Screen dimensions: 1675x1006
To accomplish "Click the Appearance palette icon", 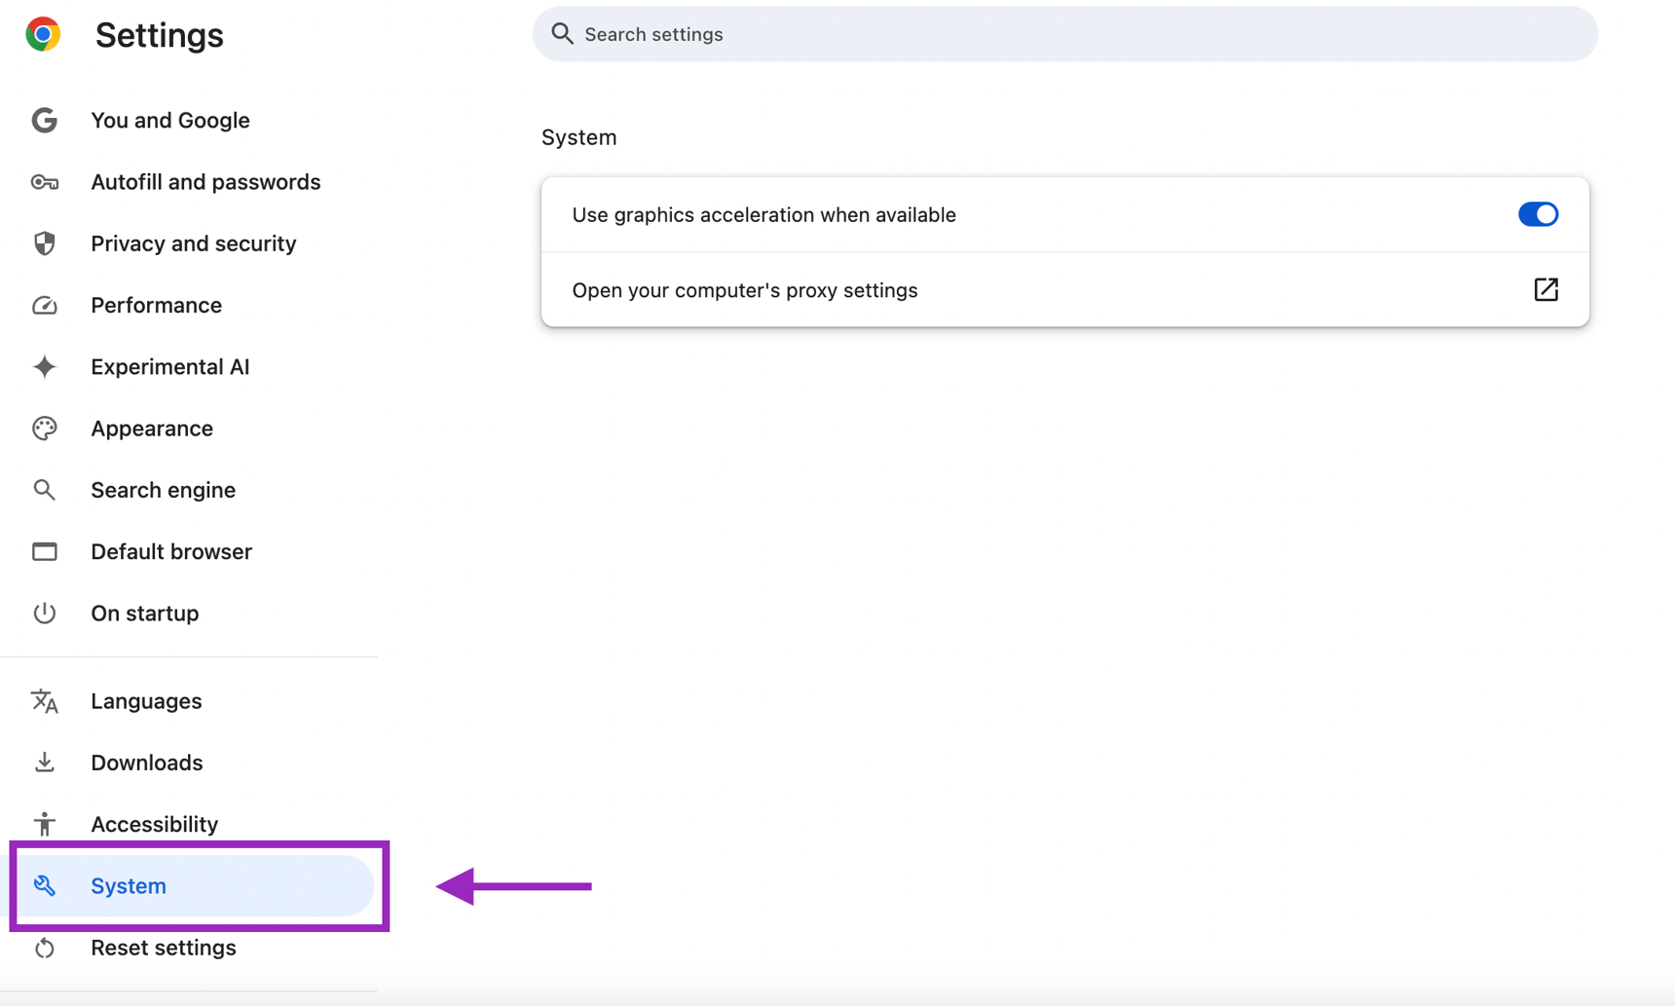I will pos(45,428).
